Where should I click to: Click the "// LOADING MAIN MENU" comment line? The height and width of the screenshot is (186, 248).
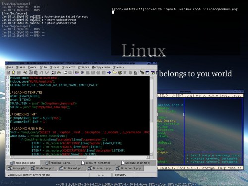coord(27,129)
